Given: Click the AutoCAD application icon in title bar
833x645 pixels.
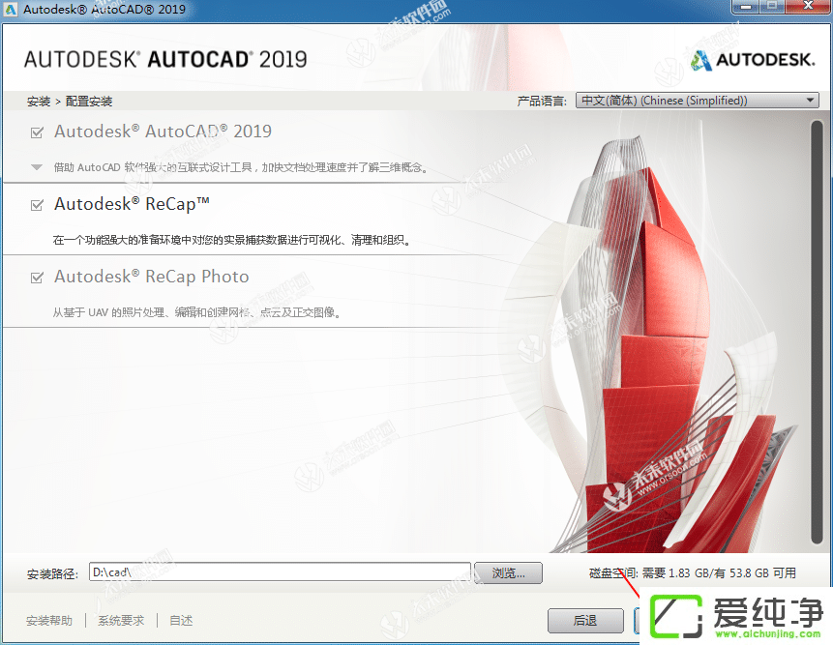Looking at the screenshot, I should pos(13,9).
